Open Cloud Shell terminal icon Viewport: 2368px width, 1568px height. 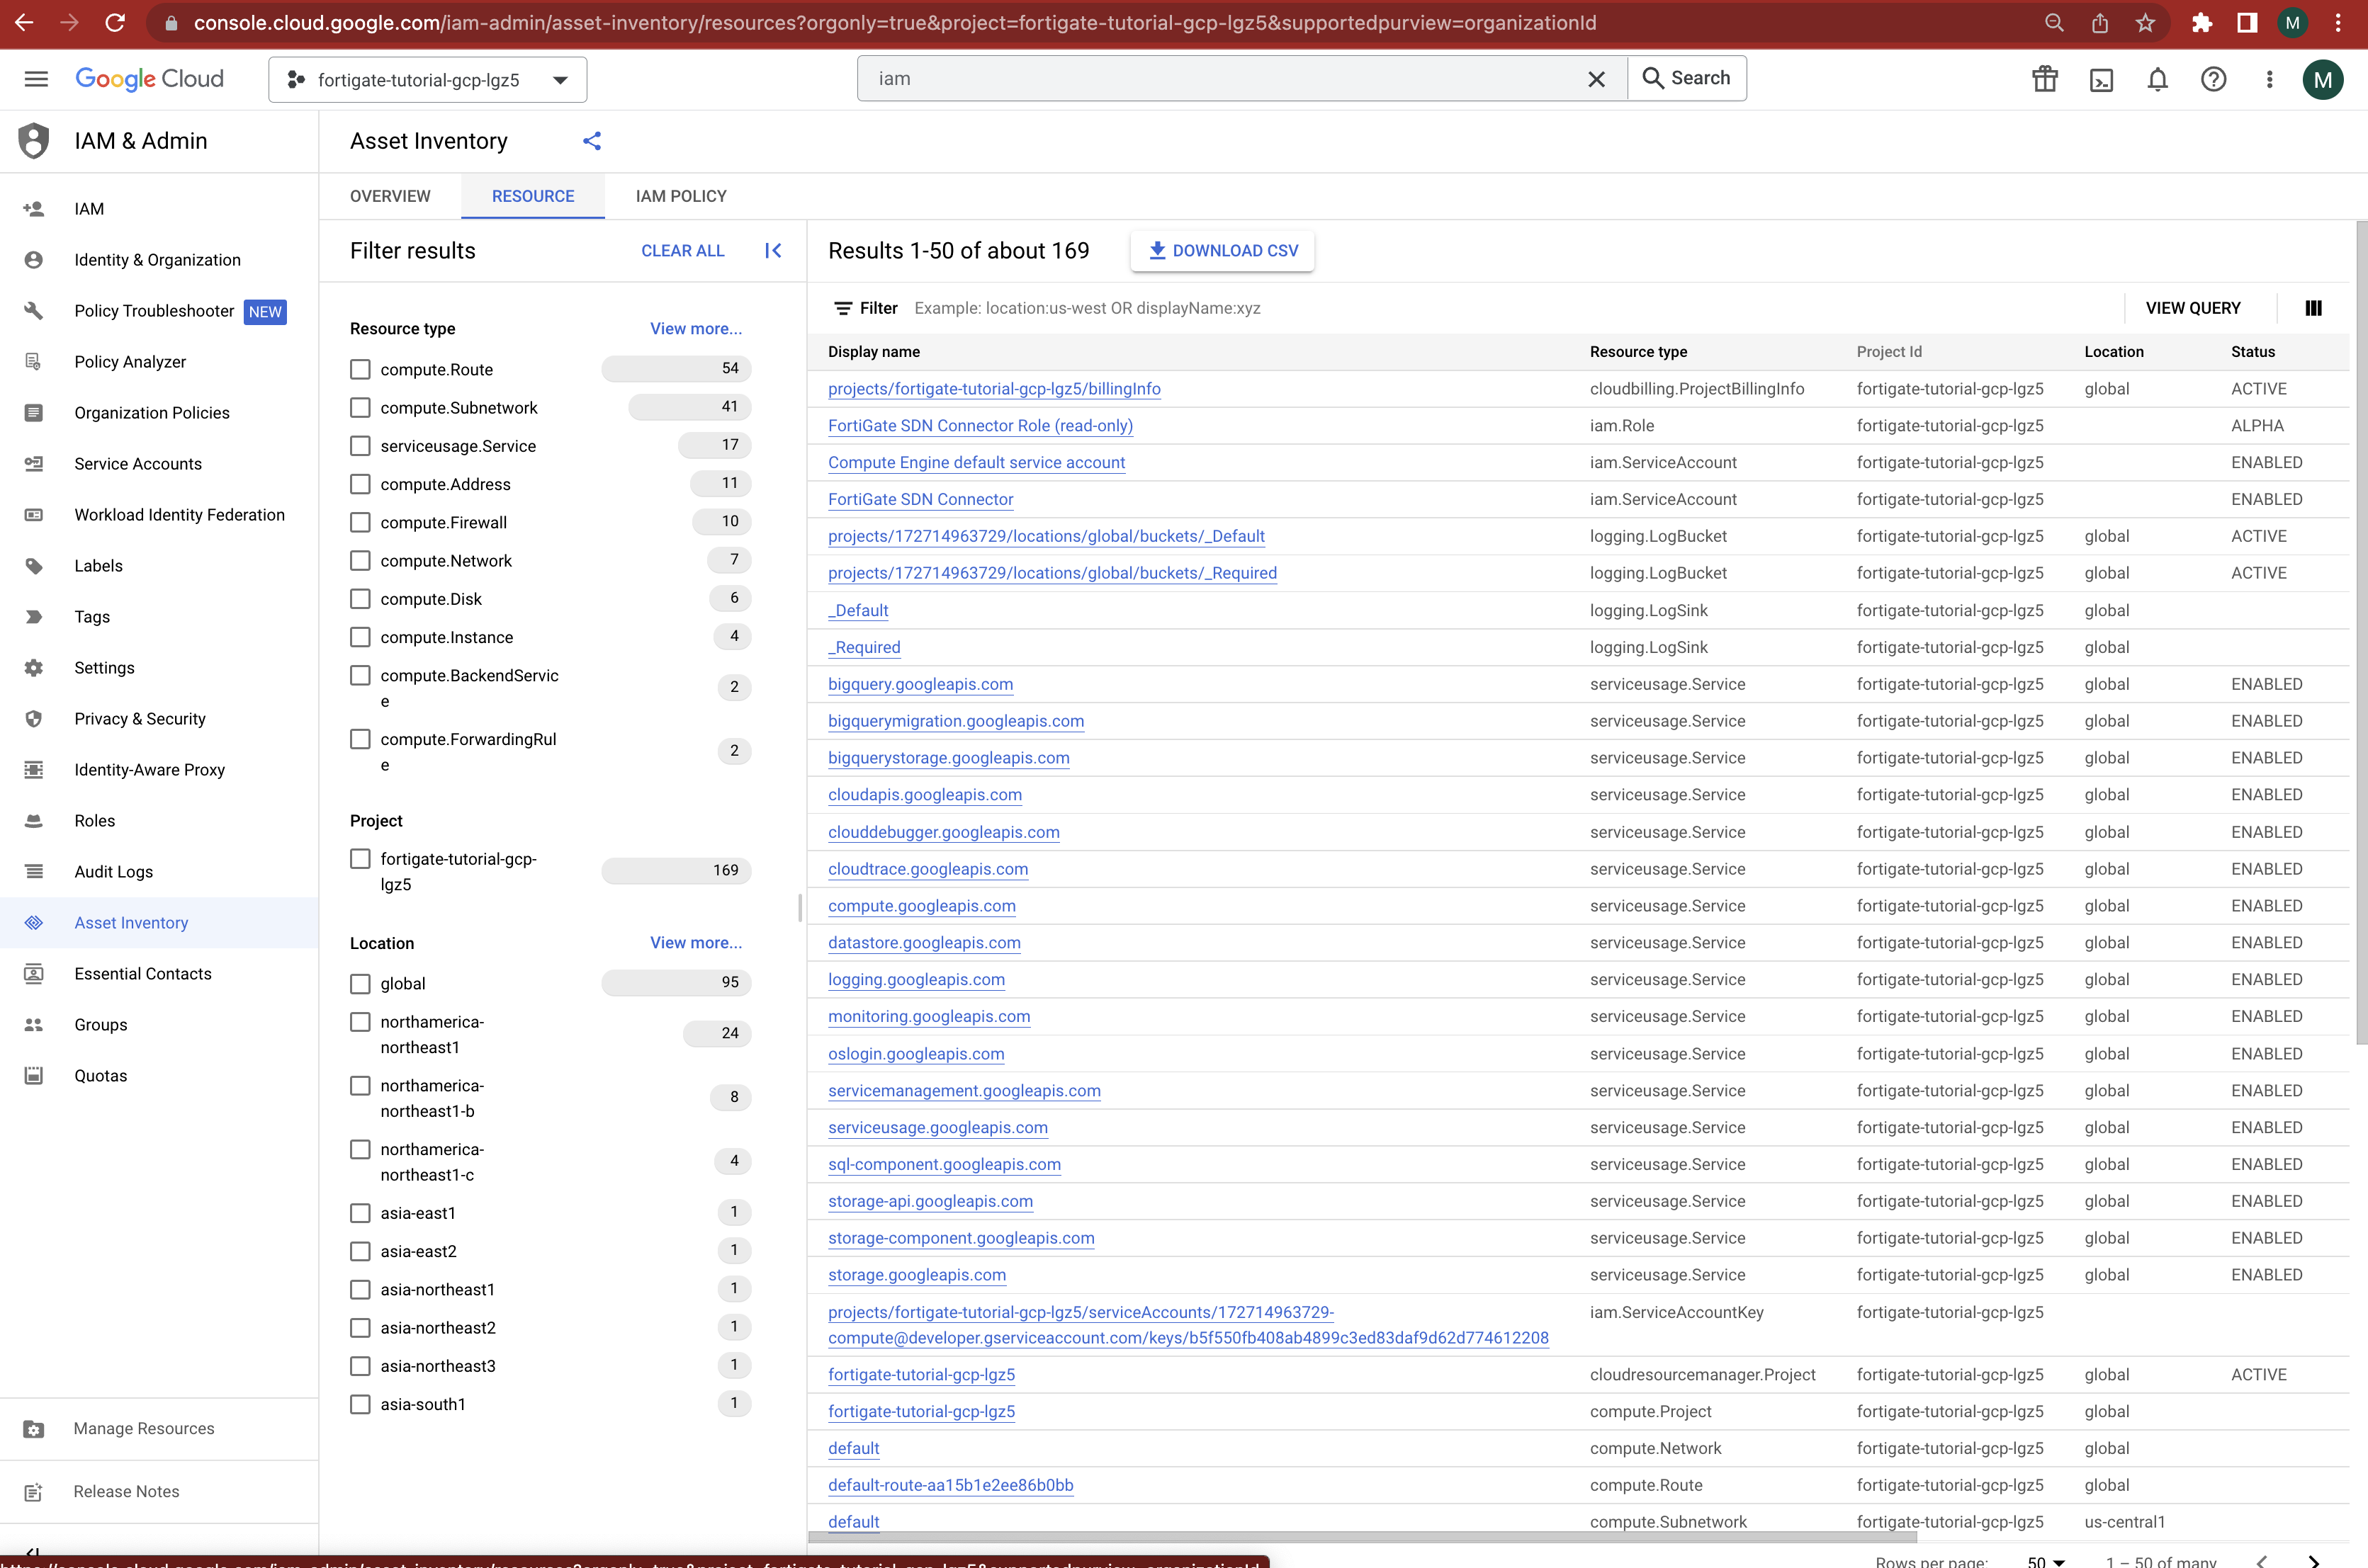pyautogui.click(x=2101, y=79)
